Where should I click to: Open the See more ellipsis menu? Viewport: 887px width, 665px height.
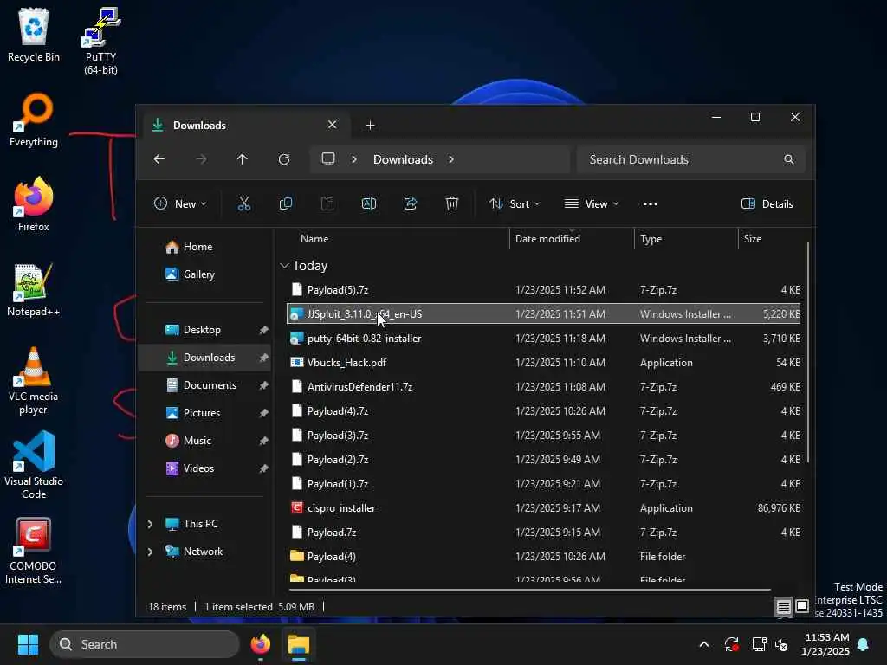point(650,204)
